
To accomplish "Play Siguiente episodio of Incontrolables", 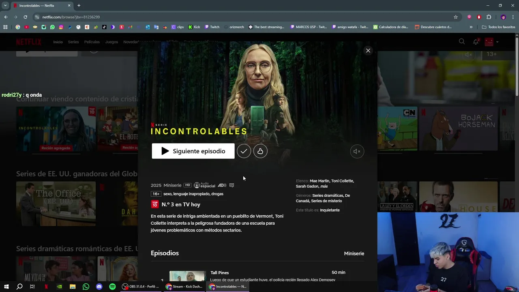I will tap(193, 151).
